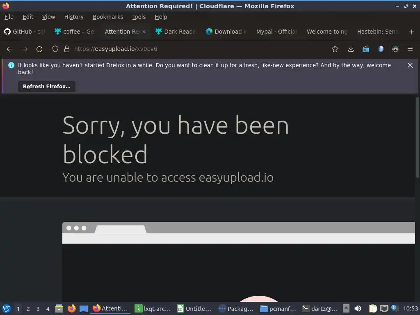Switch to virtual desktop 4
The height and width of the screenshot is (315, 420).
(x=48, y=309)
